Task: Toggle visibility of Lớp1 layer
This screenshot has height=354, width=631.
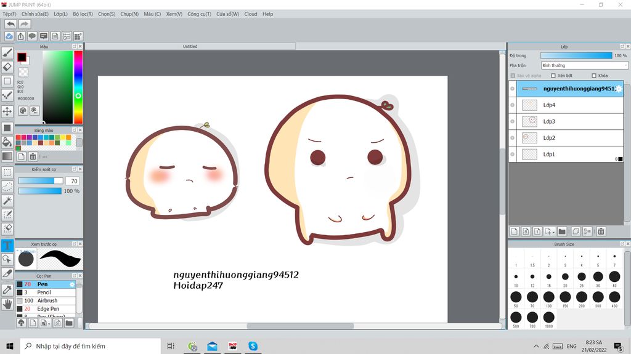Action: click(x=512, y=154)
